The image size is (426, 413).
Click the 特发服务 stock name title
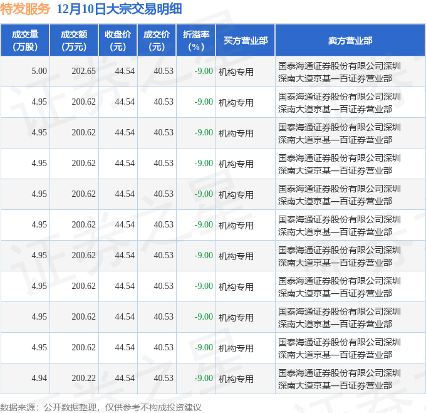tap(25, 9)
